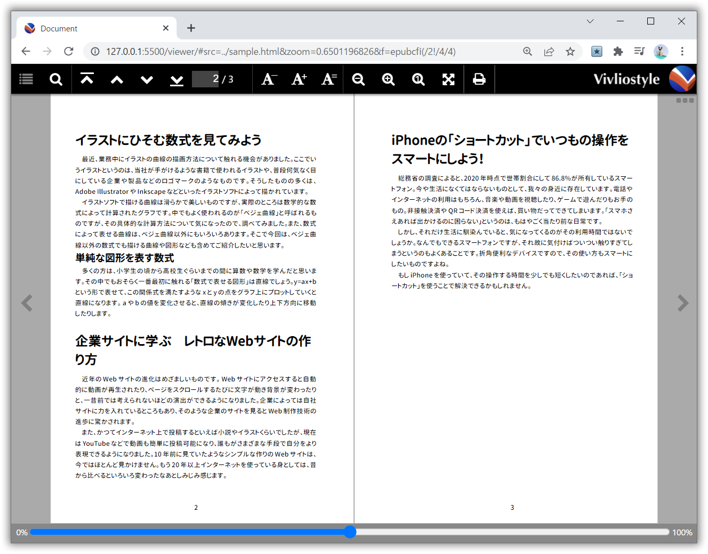Open the table of contents panel

(x=26, y=79)
